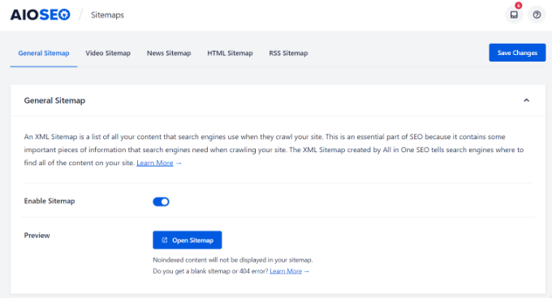Screen dimensions: 552x298
Task: Click the Noindexed content notice text
Action: click(233, 260)
